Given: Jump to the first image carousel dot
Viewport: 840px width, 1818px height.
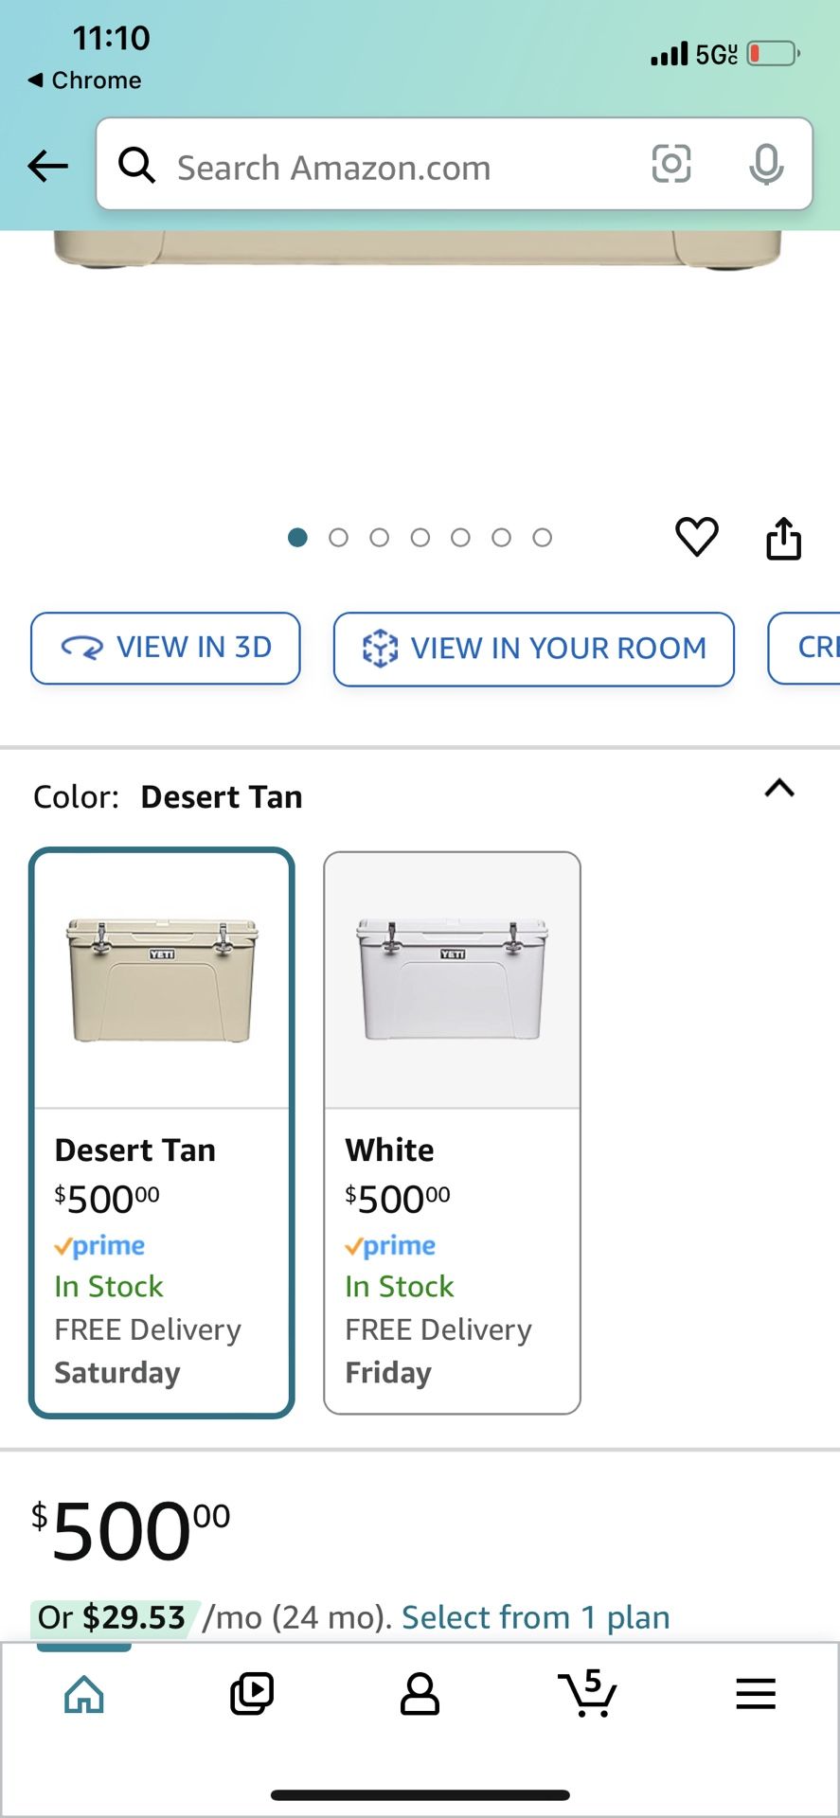Looking at the screenshot, I should point(296,537).
